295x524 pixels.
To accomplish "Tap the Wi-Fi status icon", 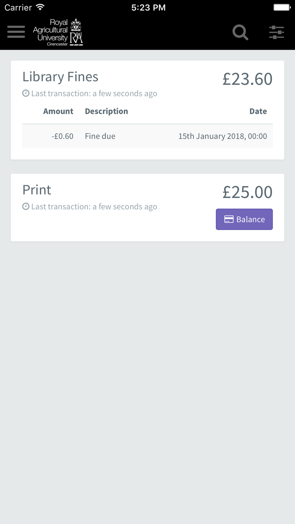I will coord(40,8).
